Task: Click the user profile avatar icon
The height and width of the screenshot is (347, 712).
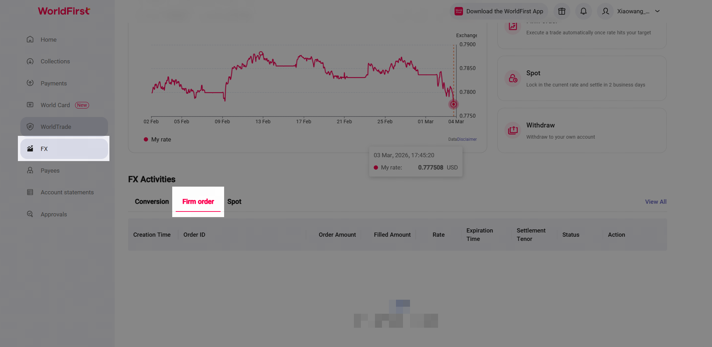Action: pos(605,11)
